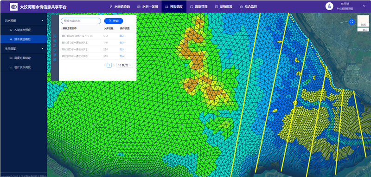This screenshot has height=177, width=371.
Task: Collapse the 洪水预报 sidebar group
Action: (x=42, y=21)
